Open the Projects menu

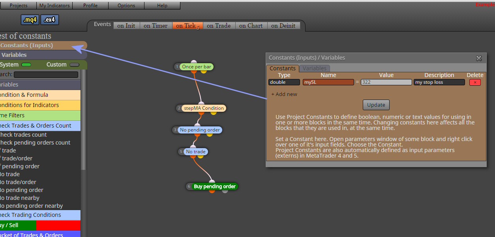pos(19,6)
